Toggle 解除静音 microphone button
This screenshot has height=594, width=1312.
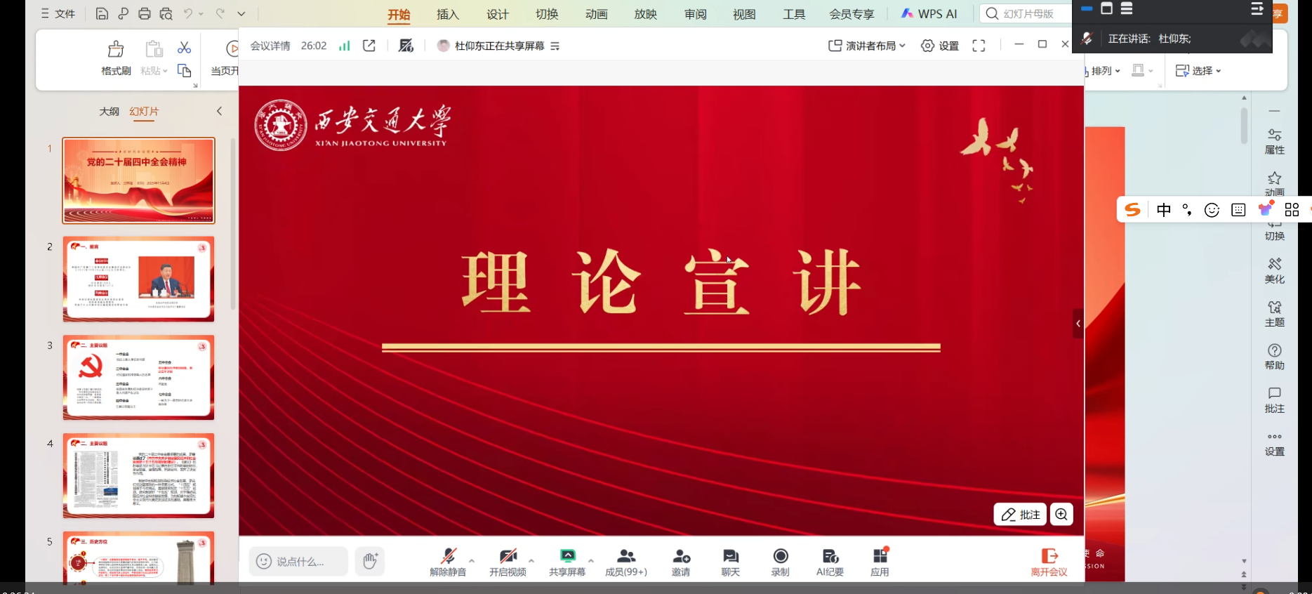[x=447, y=562]
